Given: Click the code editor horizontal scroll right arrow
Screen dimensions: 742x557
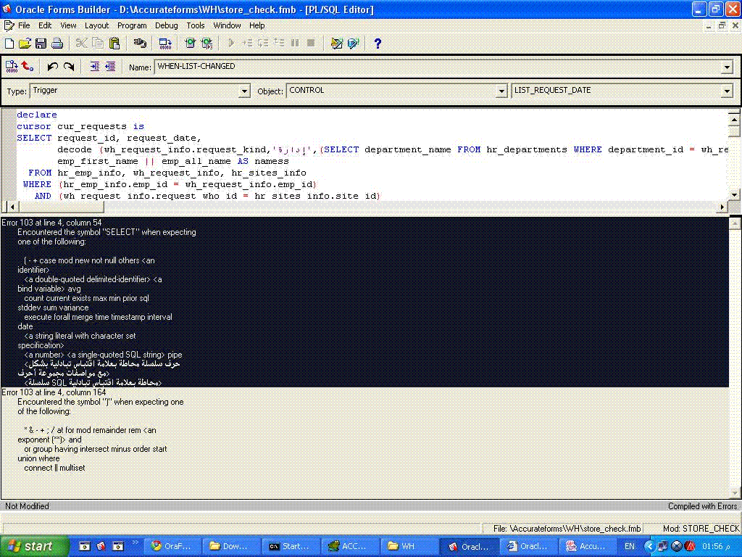Looking at the screenshot, I should tap(722, 207).
